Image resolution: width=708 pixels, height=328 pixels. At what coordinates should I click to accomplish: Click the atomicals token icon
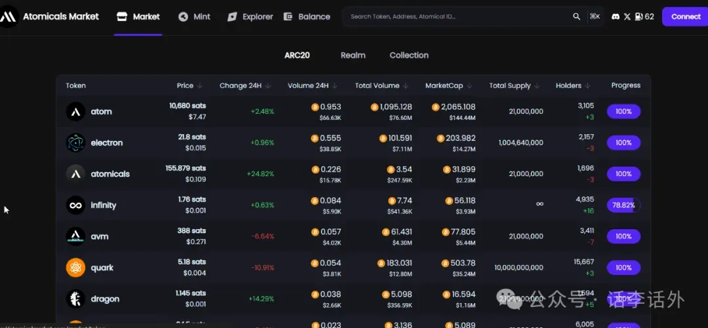(75, 173)
